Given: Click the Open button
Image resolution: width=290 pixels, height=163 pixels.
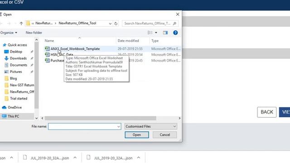Looking at the screenshot, I should click(x=137, y=135).
